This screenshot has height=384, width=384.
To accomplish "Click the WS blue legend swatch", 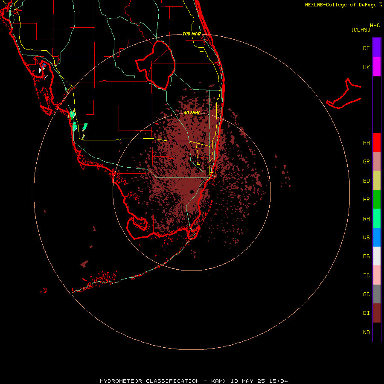I will 377,237.
